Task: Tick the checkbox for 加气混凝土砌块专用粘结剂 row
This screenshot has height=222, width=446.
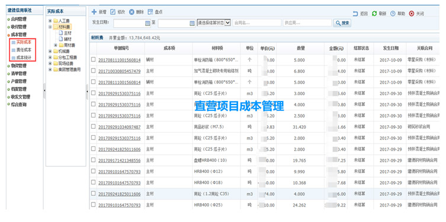Action: click(x=94, y=71)
